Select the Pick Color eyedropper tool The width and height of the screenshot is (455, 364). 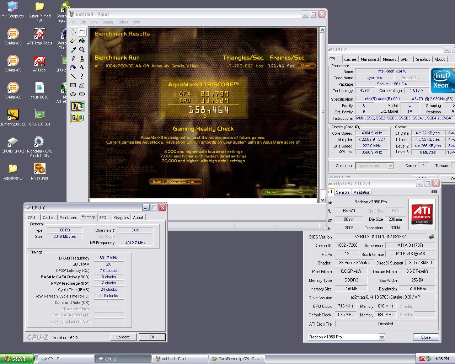point(73,50)
